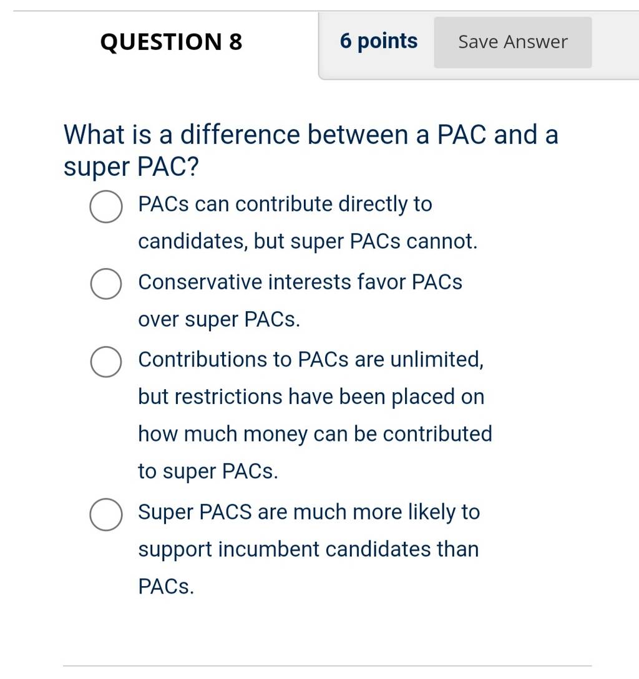Pick radio button beside "Contributions to PACs are unlimited"
This screenshot has width=639, height=679.
106,362
